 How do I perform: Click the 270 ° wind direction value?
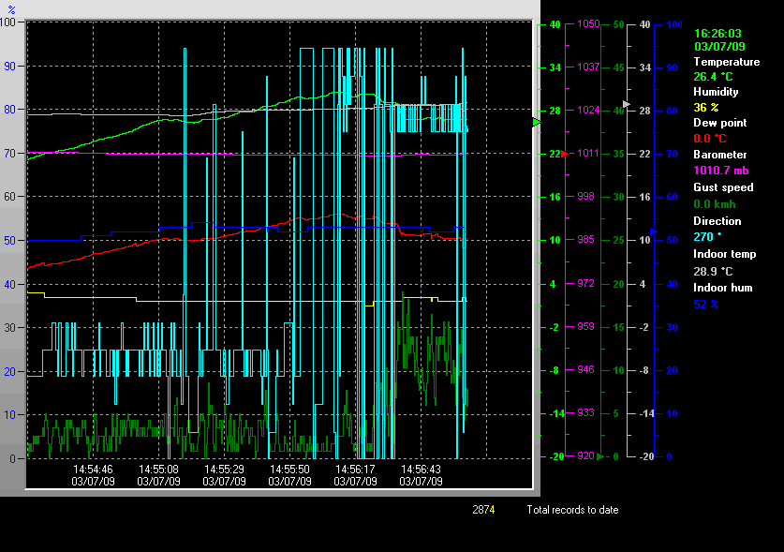coord(707,237)
